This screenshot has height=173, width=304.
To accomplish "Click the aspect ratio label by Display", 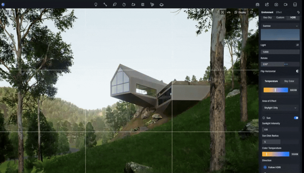I will pos(229,12).
